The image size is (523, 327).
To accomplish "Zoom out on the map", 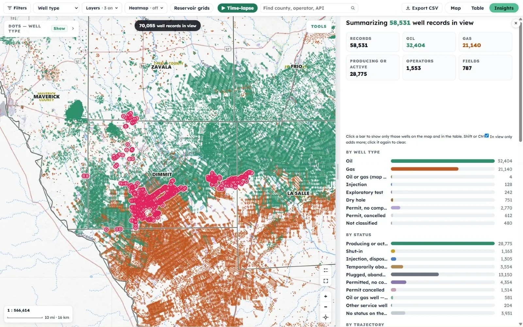I will 326,307.
